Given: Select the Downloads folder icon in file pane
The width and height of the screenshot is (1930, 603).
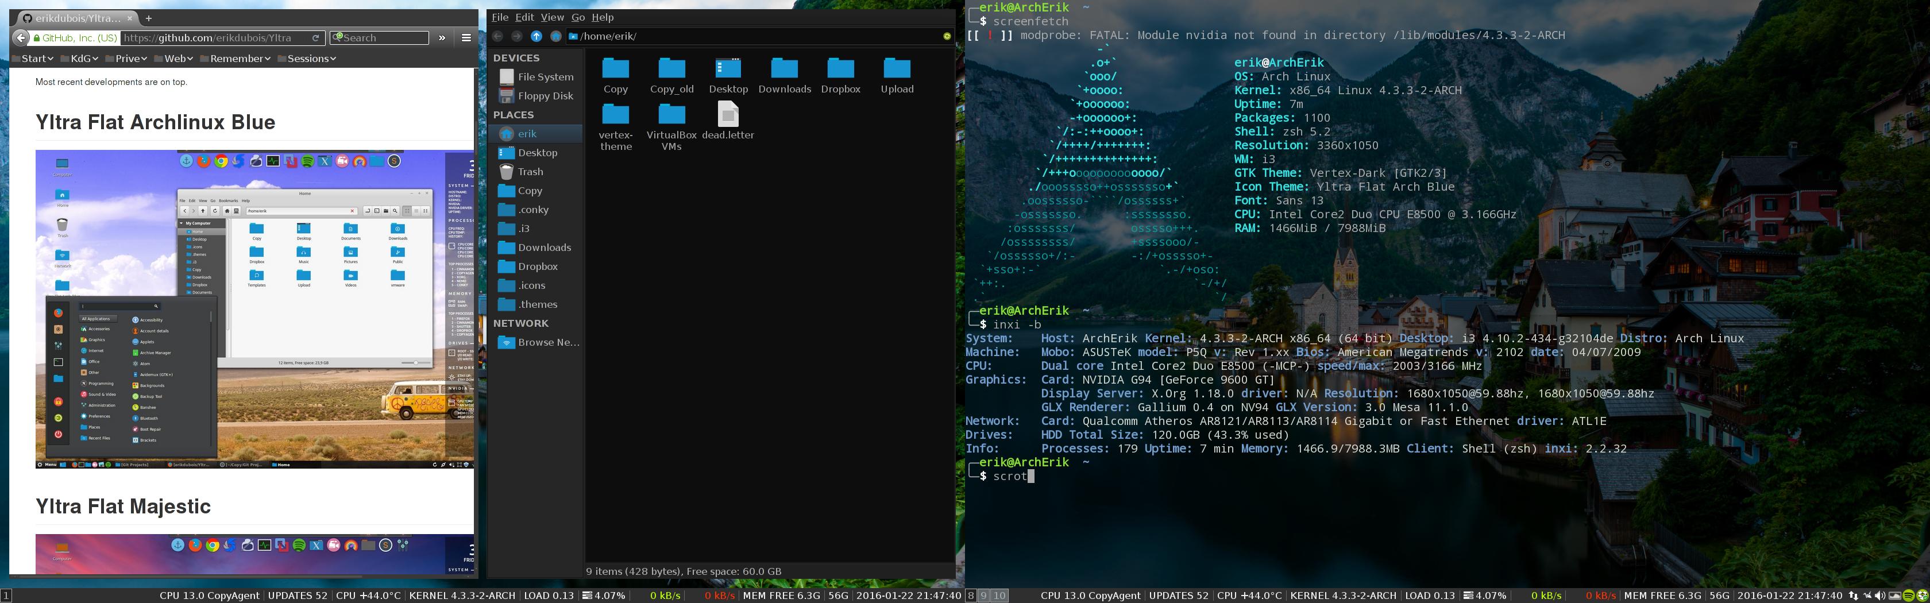Looking at the screenshot, I should click(785, 68).
